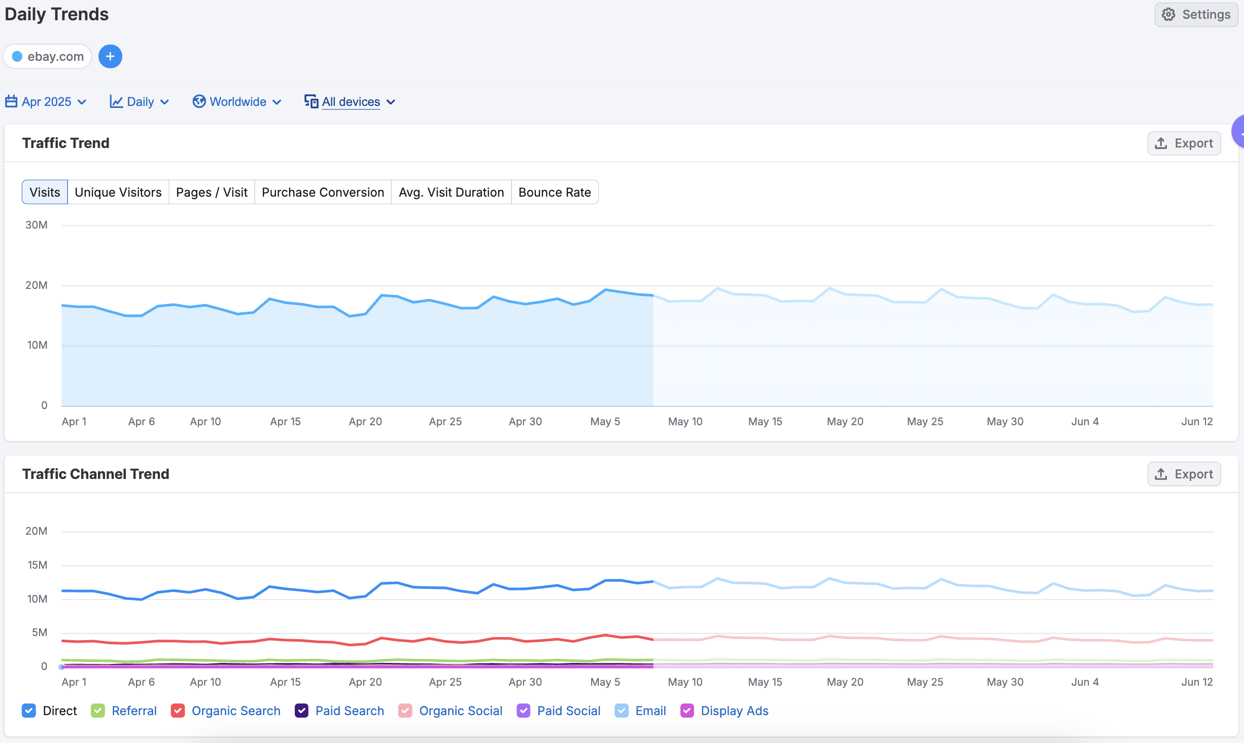Image resolution: width=1244 pixels, height=743 pixels.
Task: Open the All devices dropdown chevron
Action: (391, 102)
